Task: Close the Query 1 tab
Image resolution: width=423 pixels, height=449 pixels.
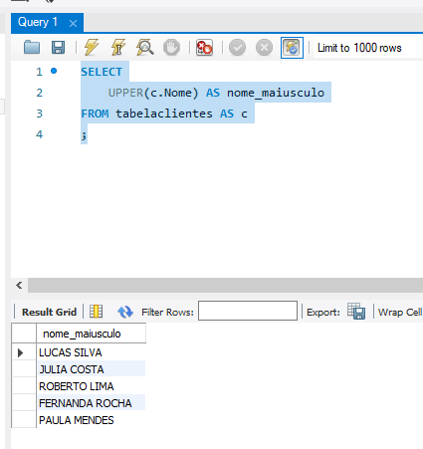Action: pyautogui.click(x=73, y=24)
